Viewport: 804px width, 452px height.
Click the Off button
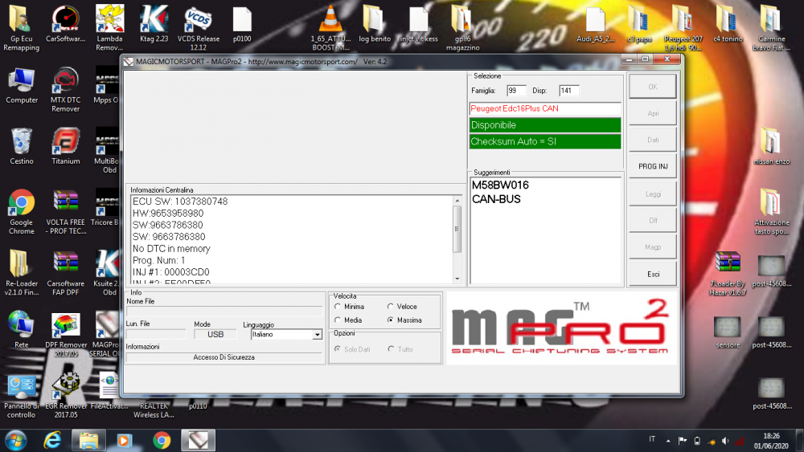652,221
